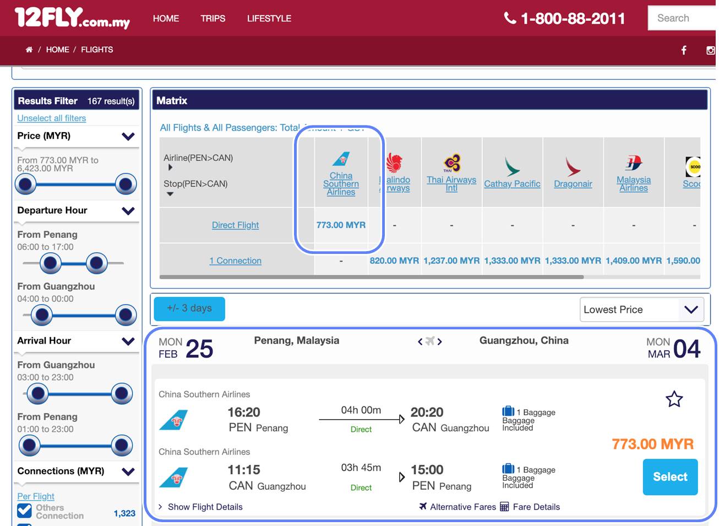Click the Stop(PEN>CAN) down arrow

[x=170, y=193]
